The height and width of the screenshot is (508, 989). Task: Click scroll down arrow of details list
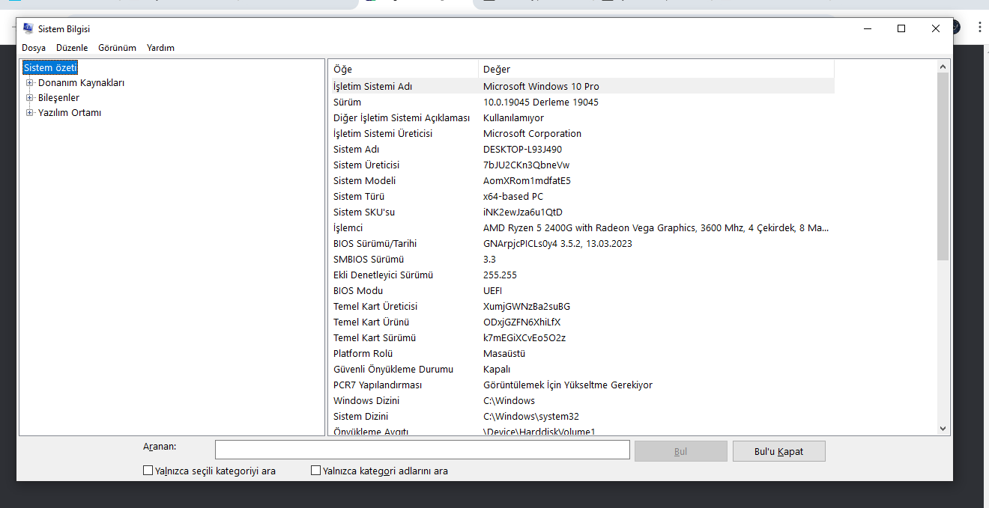[x=943, y=429]
